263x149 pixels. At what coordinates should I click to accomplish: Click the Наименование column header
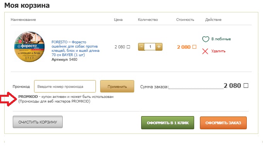(x=23, y=20)
